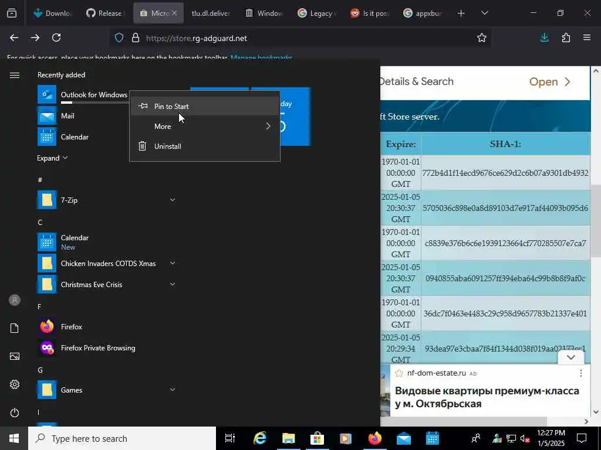Image resolution: width=601 pixels, height=450 pixels.
Task: Launch Firefox Private Browsing
Action: [x=107, y=348]
